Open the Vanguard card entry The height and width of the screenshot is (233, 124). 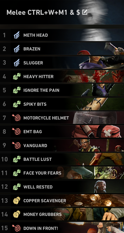pos(62,145)
